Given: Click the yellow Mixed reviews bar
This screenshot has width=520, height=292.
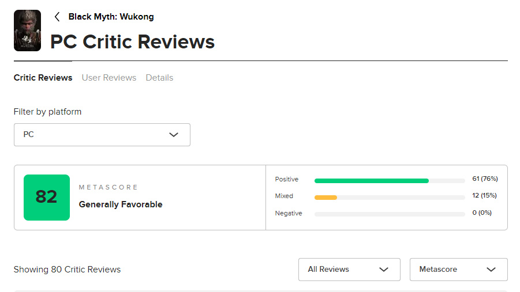Looking at the screenshot, I should click(x=326, y=198).
